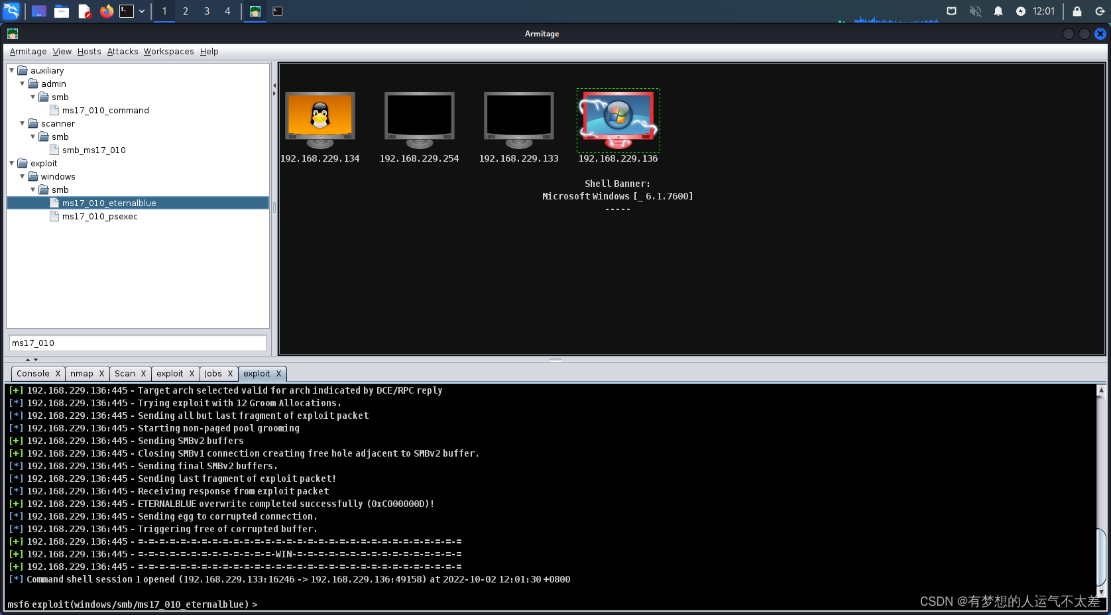Click the muted volume icon
1111x615 pixels.
[975, 11]
